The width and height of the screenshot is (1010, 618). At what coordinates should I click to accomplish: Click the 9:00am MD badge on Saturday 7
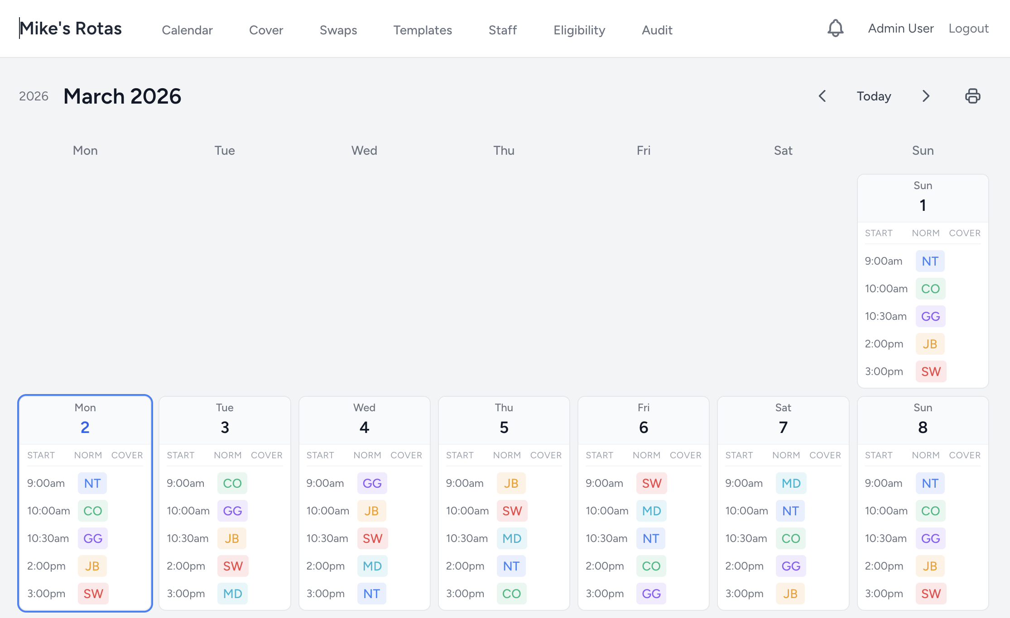pos(790,483)
